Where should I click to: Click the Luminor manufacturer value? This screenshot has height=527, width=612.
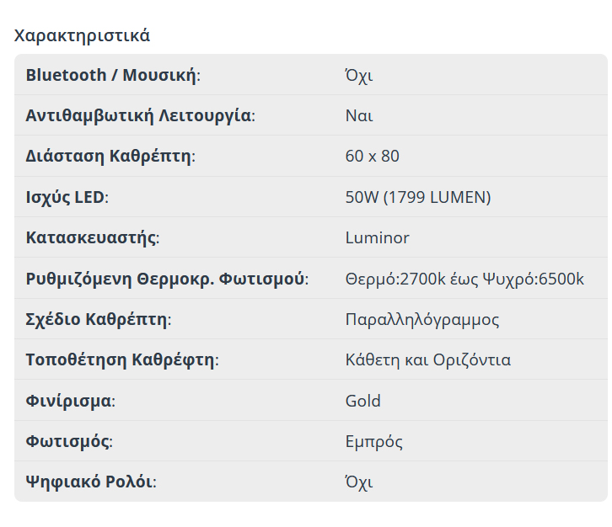(x=378, y=237)
